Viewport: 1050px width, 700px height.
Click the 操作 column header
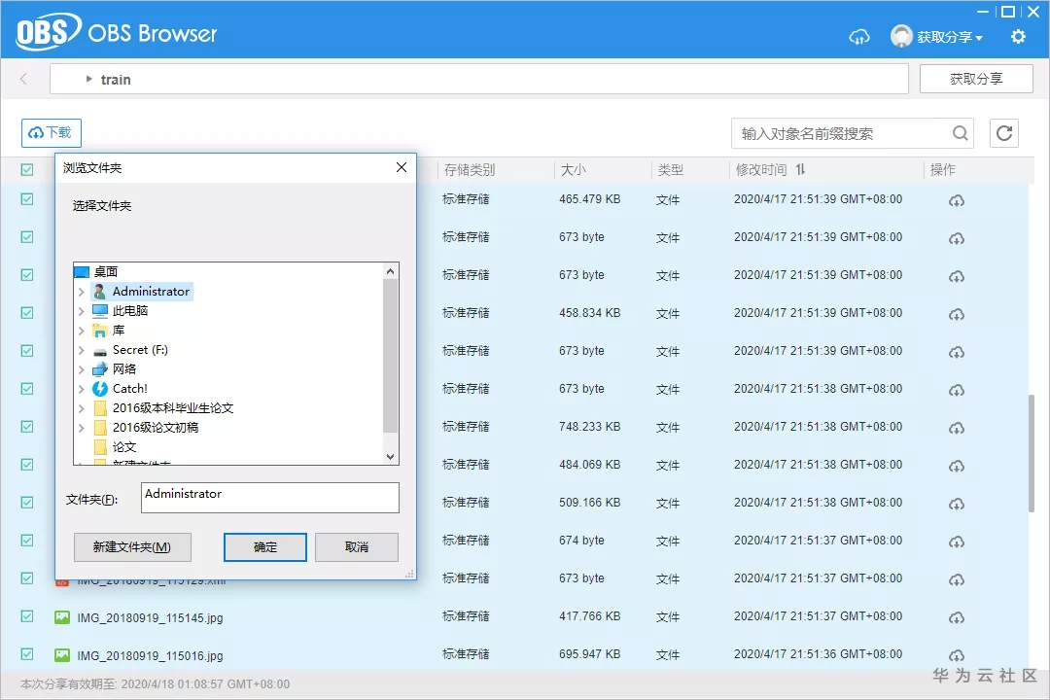point(943,170)
